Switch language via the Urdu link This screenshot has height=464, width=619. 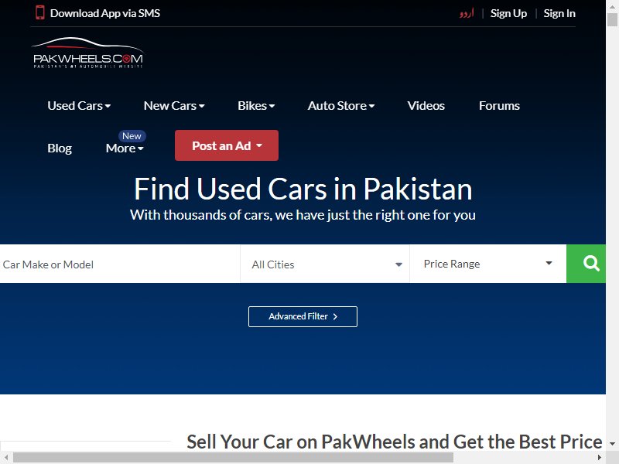(467, 13)
